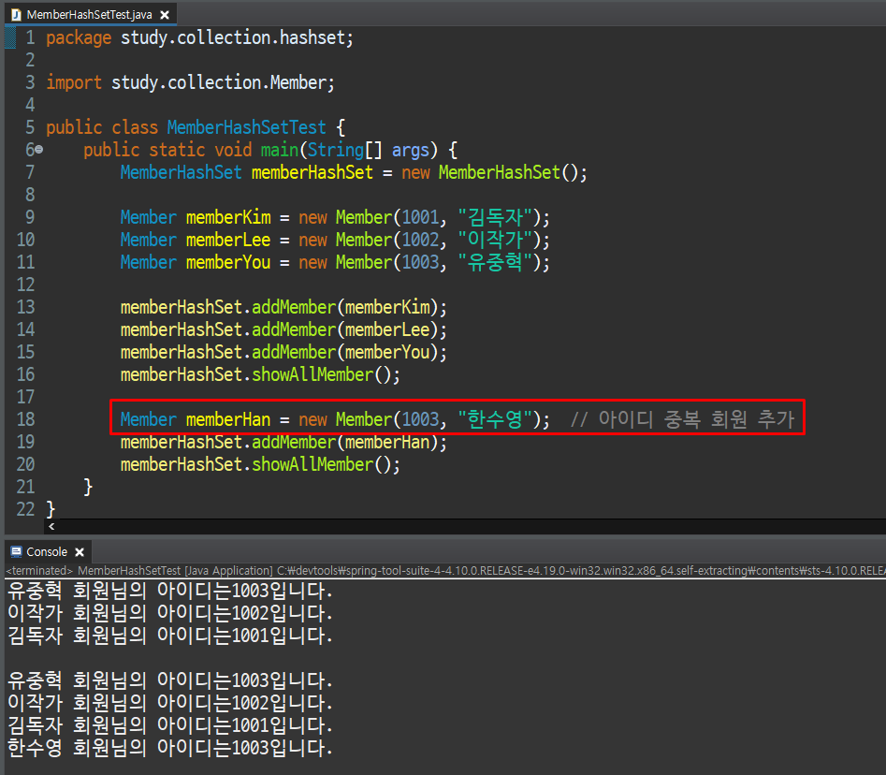The height and width of the screenshot is (775, 886).
Task: Close the MemberHashSetTest.java tab
Action: (x=165, y=15)
